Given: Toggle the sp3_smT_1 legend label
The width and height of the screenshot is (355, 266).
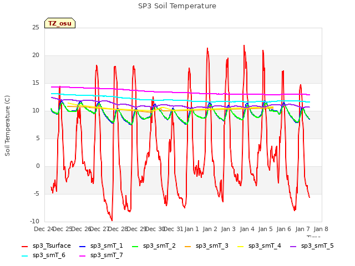Looking at the screenshot, I should tap(106, 246).
